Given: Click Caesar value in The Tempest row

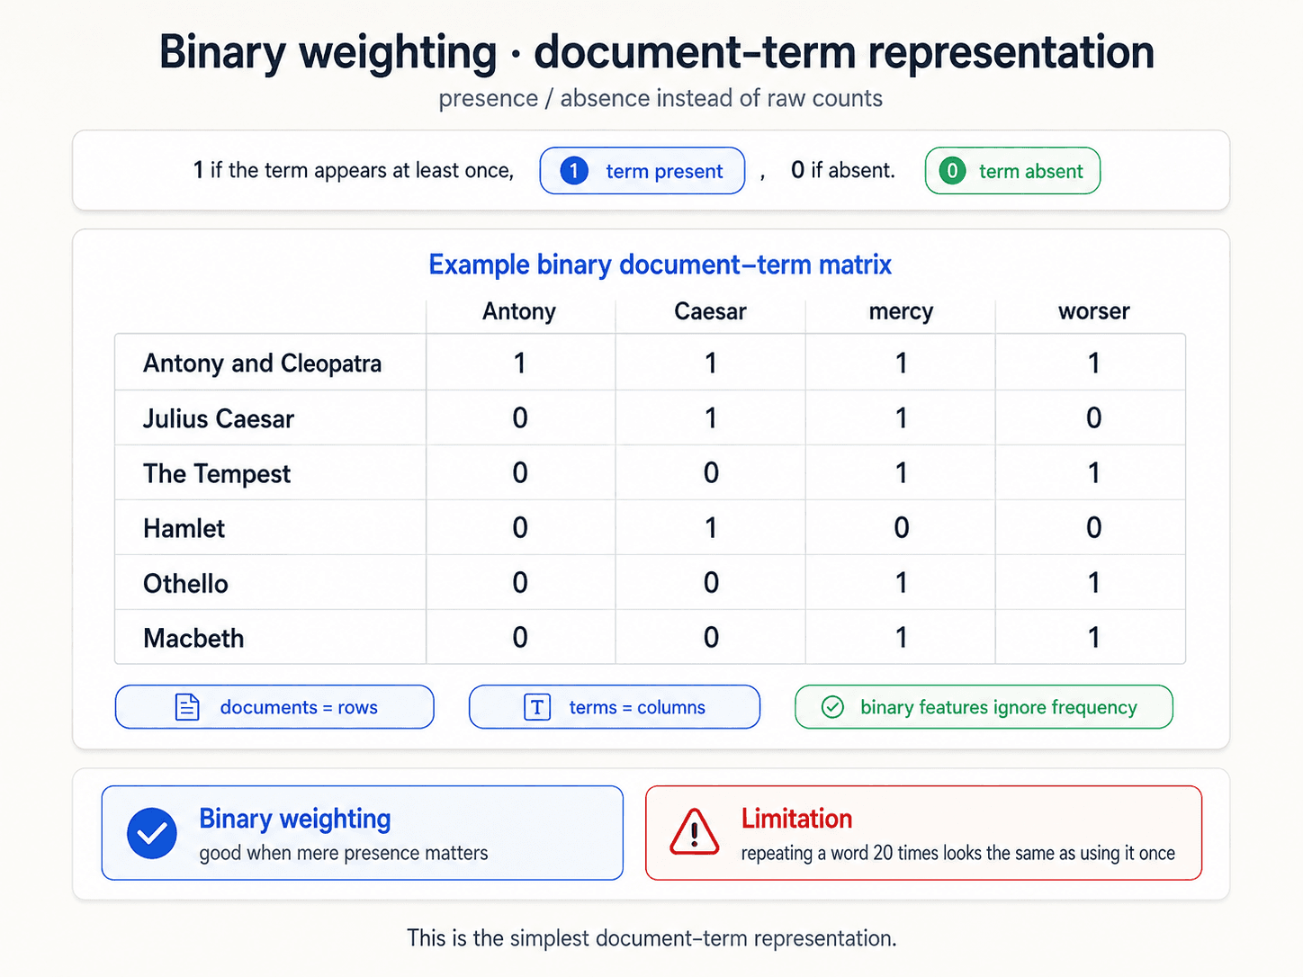Looking at the screenshot, I should point(711,473).
